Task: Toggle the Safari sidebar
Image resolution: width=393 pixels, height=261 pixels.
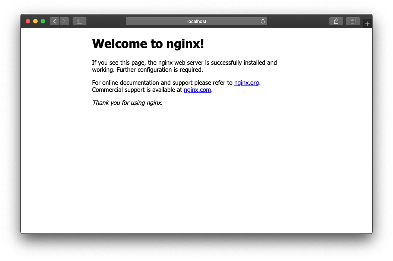Action: (x=79, y=21)
